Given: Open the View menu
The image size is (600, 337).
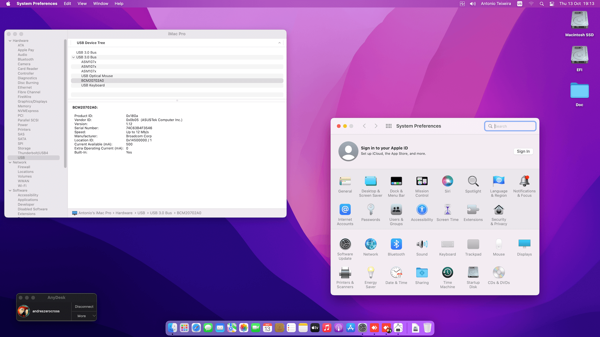Looking at the screenshot, I should [x=82, y=3].
